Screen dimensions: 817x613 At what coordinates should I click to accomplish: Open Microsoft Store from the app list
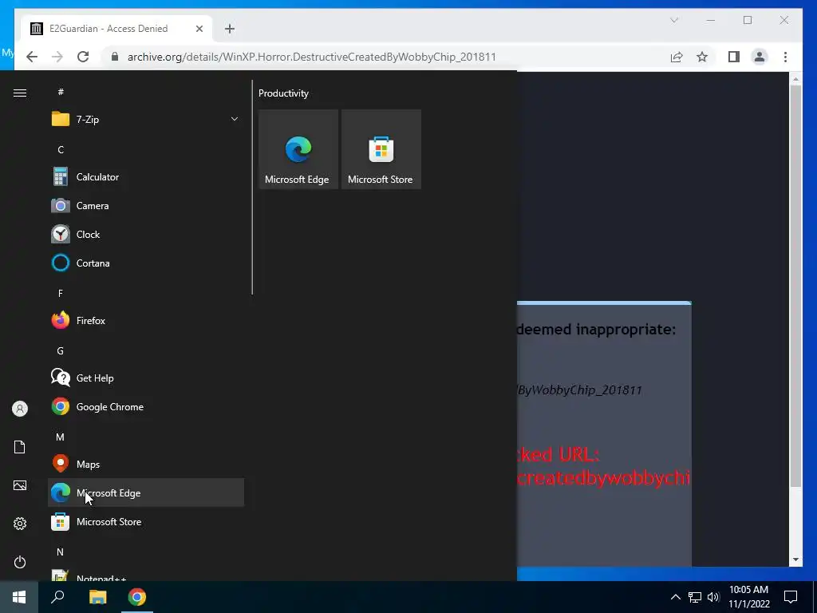pyautogui.click(x=146, y=522)
